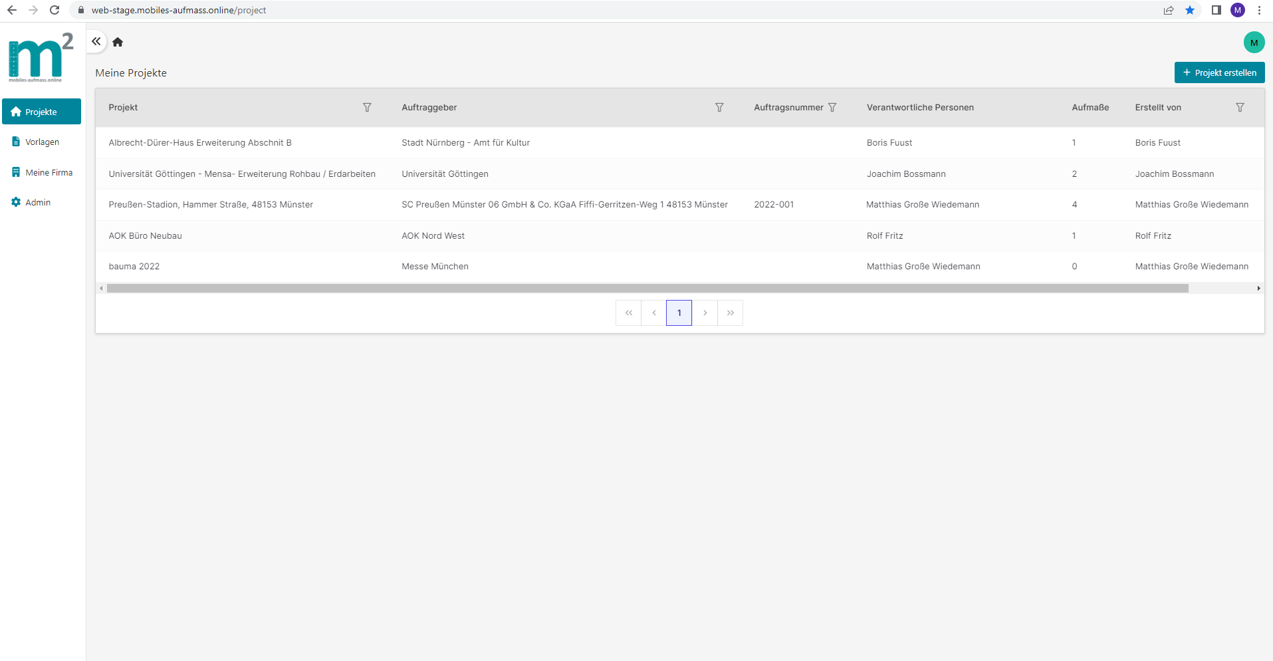Open filter for Projekt column
The width and height of the screenshot is (1273, 661).
pyautogui.click(x=367, y=108)
